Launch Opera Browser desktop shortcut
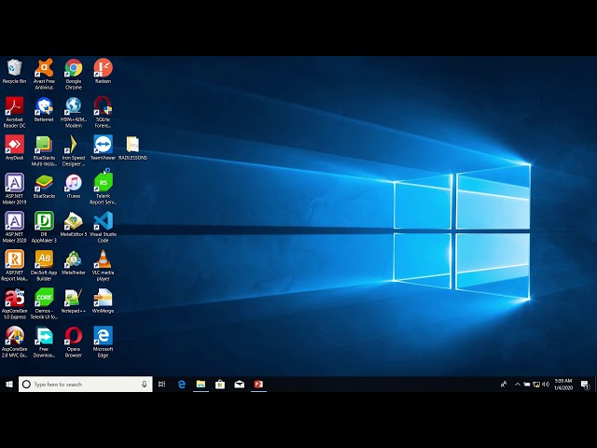 (x=74, y=342)
